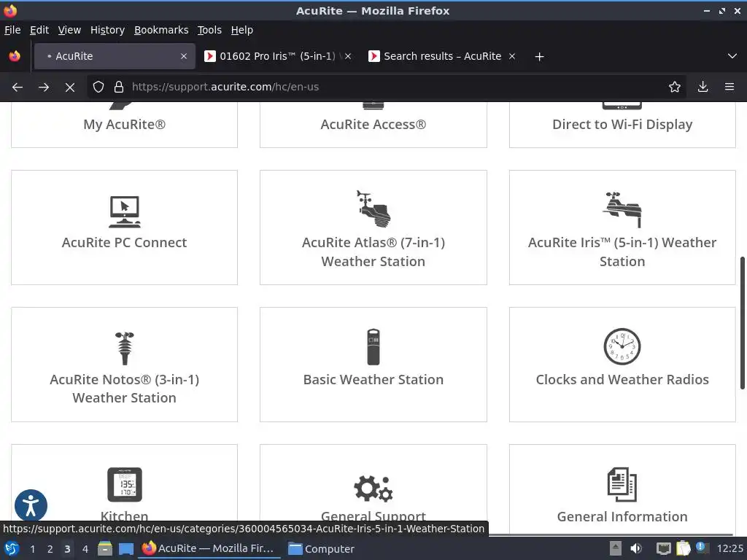747x560 pixels.
Task: Click the Kitchen thermometer display icon
Action: click(x=124, y=485)
